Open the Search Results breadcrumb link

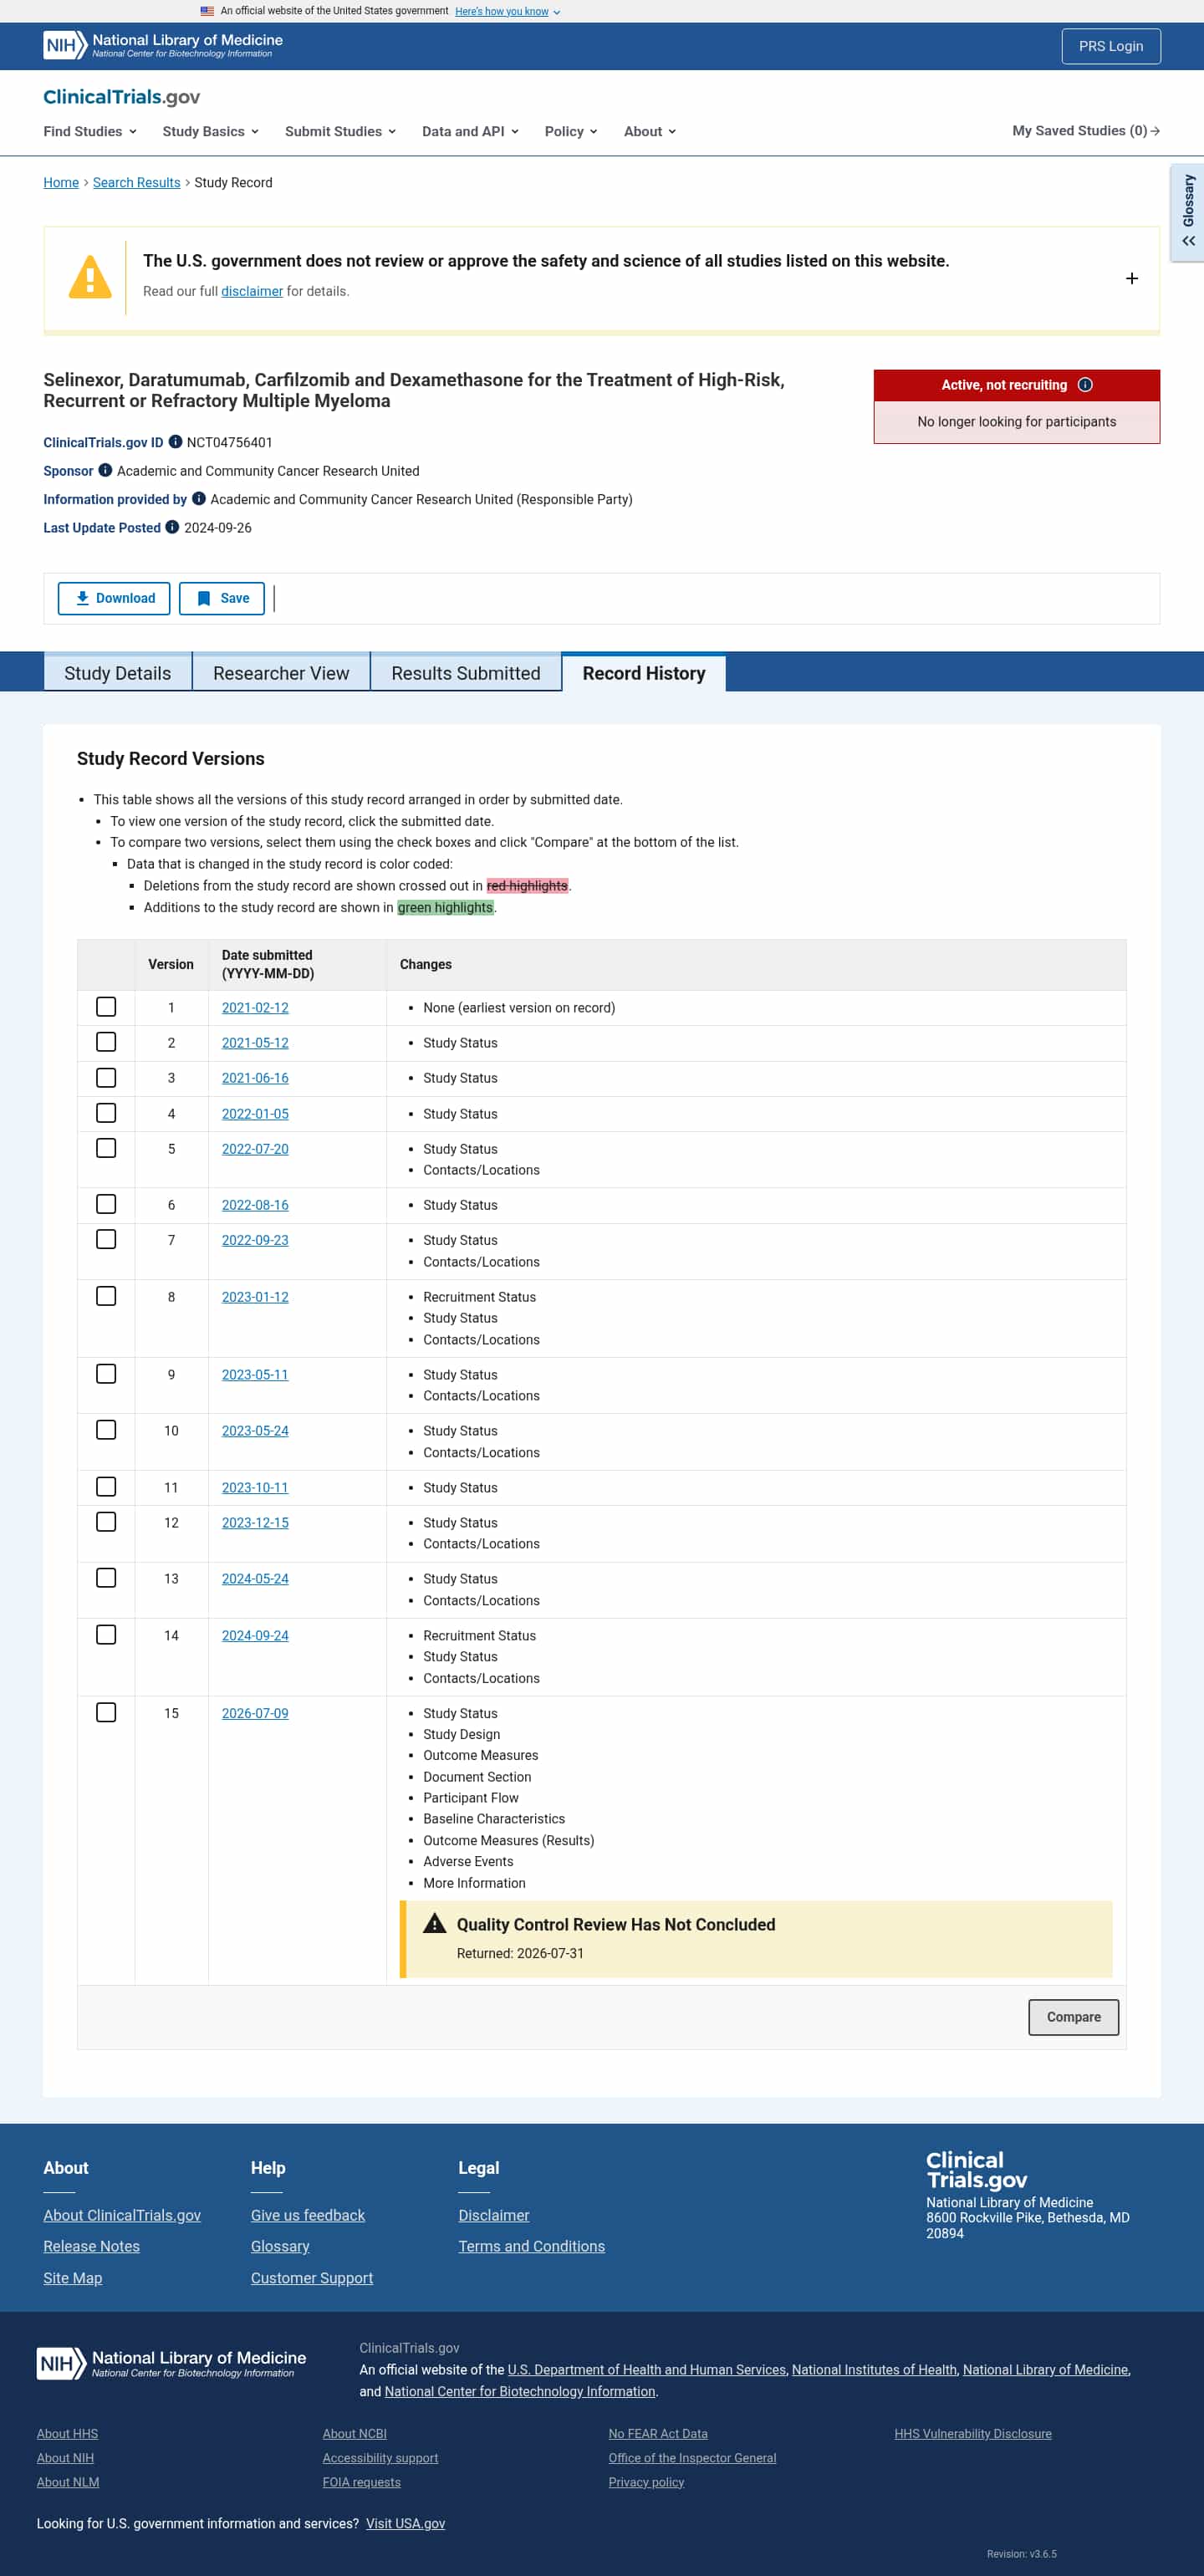137,182
